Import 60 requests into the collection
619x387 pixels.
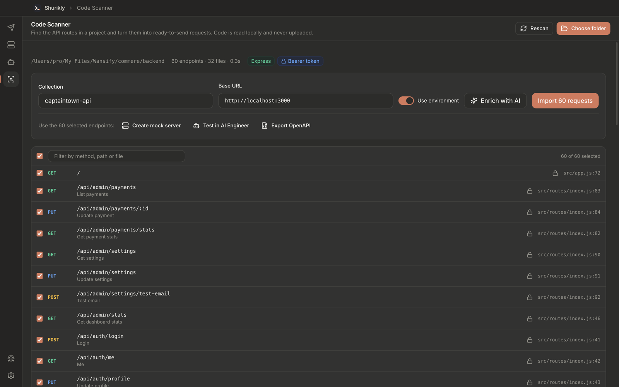[x=565, y=101]
